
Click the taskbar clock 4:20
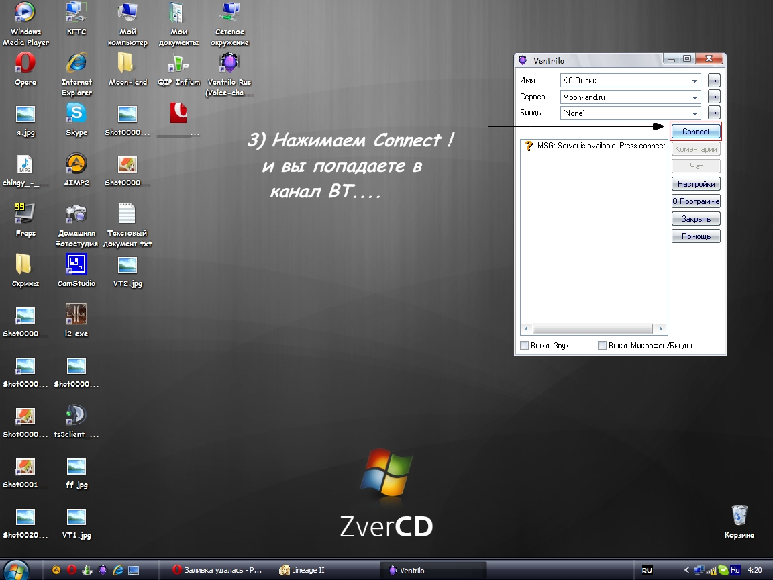pyautogui.click(x=754, y=570)
